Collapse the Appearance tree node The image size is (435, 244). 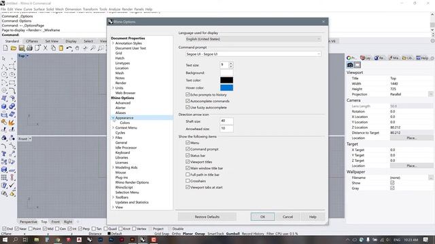tap(113, 118)
